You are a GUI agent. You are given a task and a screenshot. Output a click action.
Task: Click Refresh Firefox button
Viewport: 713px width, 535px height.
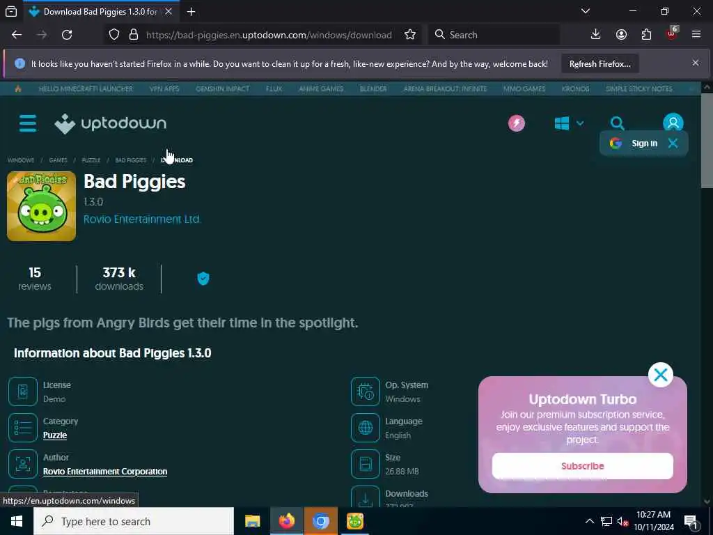(x=600, y=64)
